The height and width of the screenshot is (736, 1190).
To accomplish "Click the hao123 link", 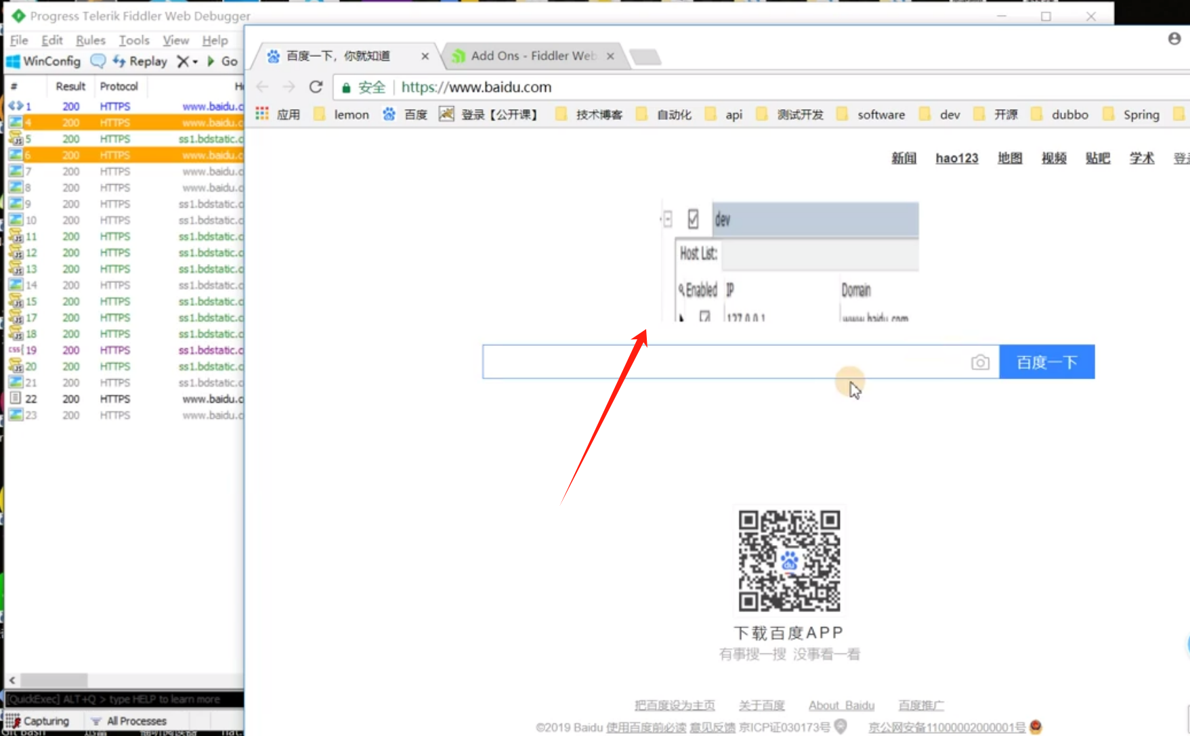I will 957,158.
